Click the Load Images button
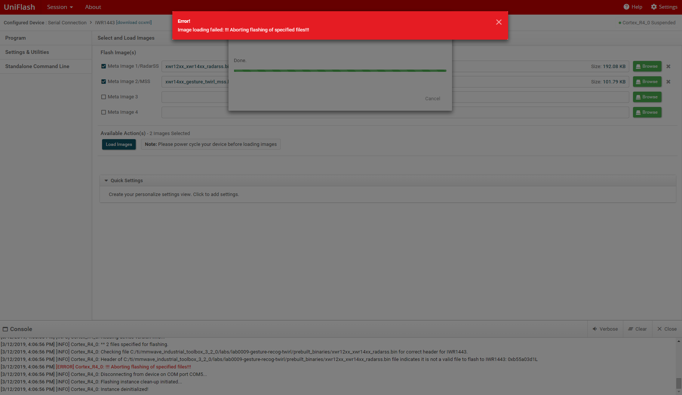The height and width of the screenshot is (395, 682). pyautogui.click(x=119, y=144)
